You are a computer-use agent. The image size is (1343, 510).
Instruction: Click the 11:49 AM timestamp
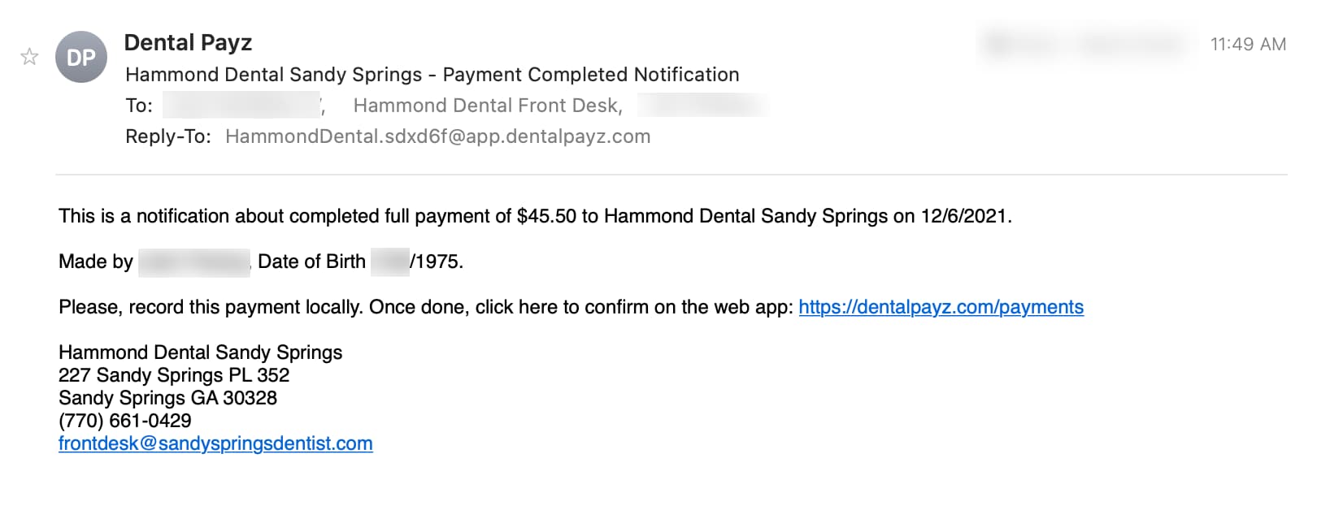click(1248, 44)
